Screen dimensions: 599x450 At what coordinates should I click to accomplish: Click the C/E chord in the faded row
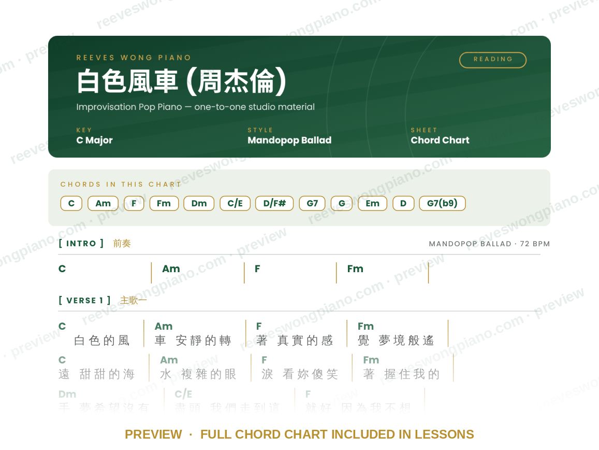point(183,394)
